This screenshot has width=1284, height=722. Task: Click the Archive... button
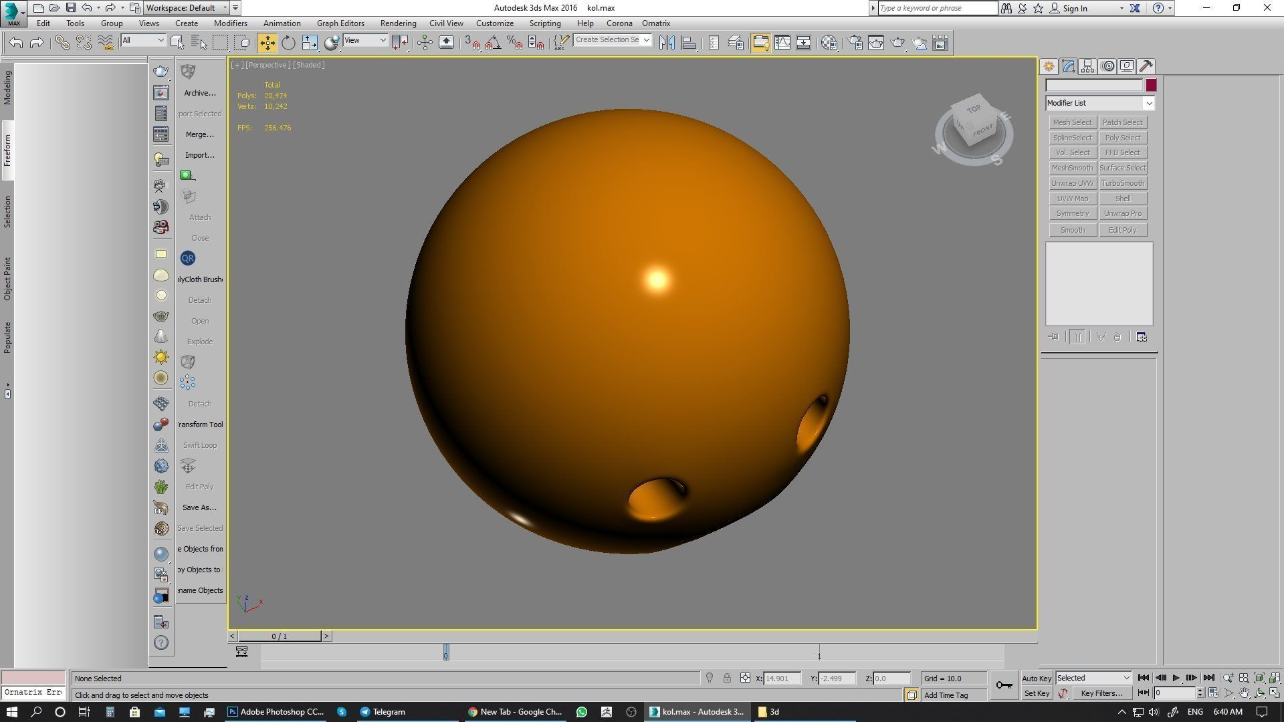coord(200,93)
